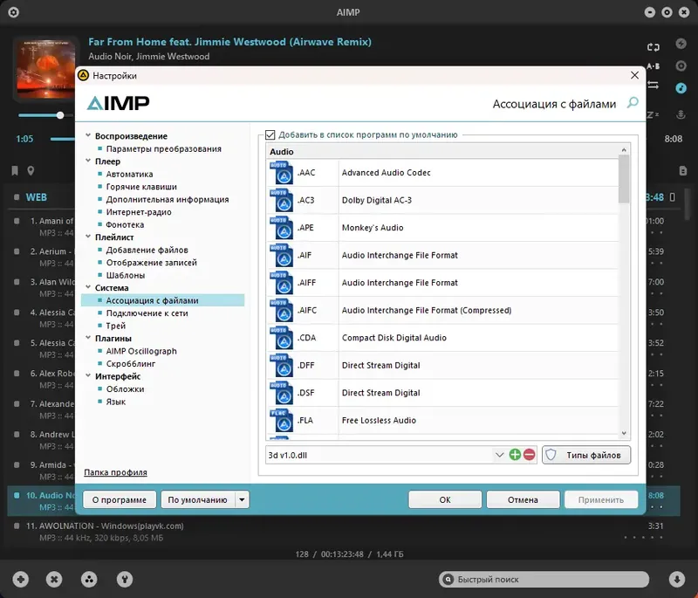Toggle repeat mode icon in player
Image resolution: width=698 pixels, height=598 pixels.
[653, 47]
